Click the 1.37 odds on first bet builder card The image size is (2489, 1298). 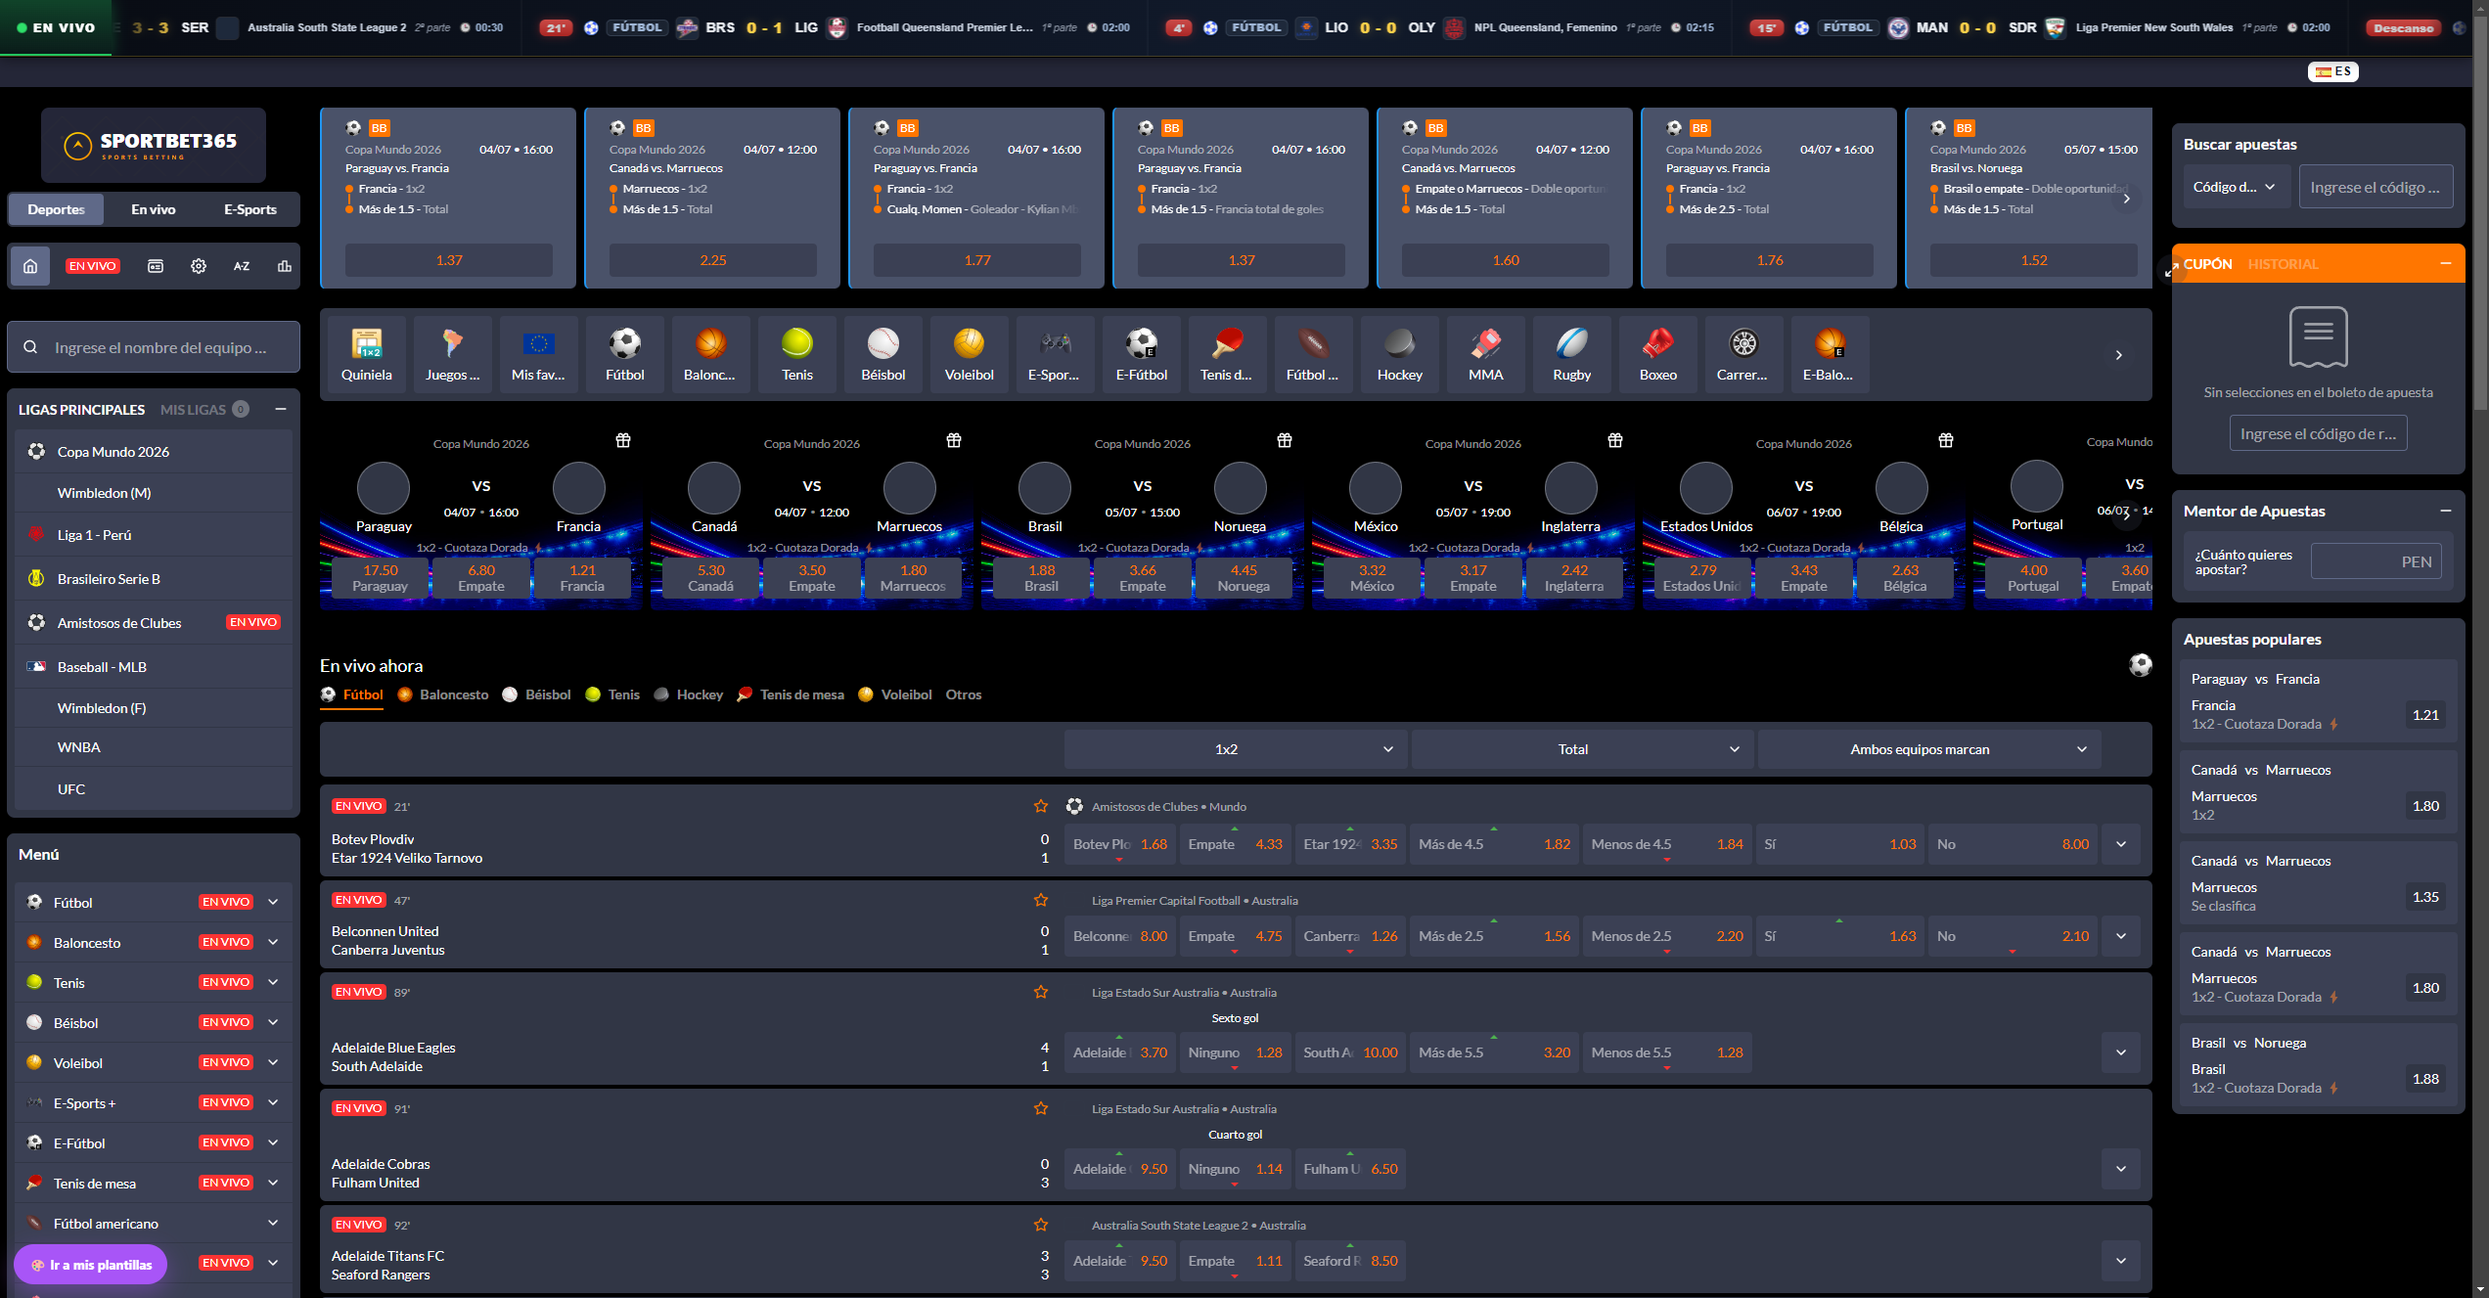[x=449, y=260]
